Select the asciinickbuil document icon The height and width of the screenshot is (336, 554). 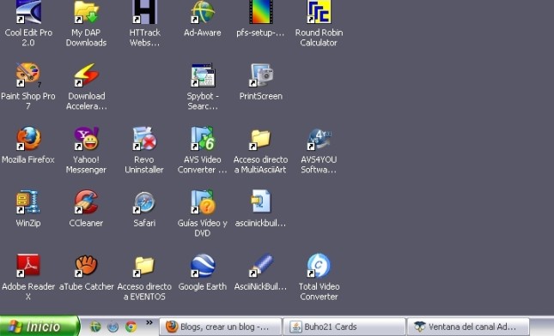[x=261, y=202]
